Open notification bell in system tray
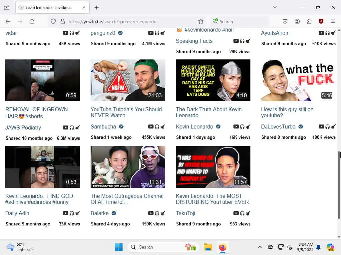Screen dimensions: 341x255 pos(318,247)
